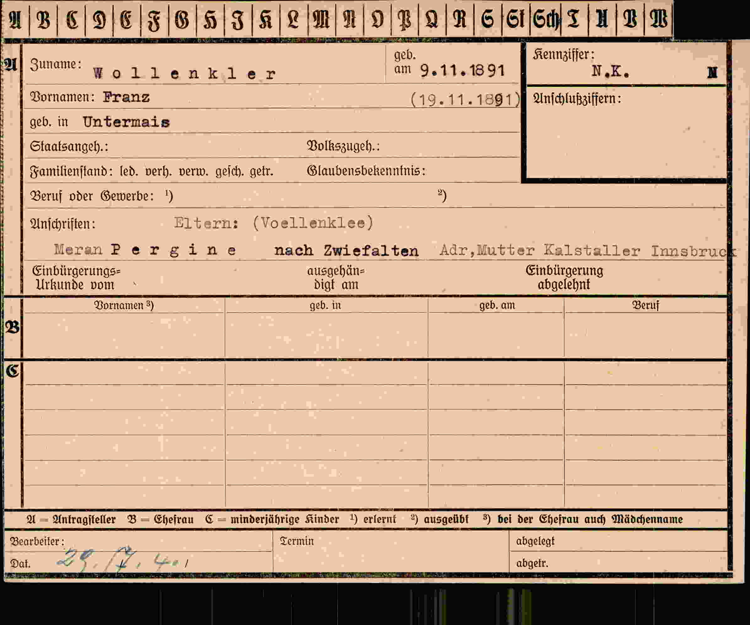Select the alphabet index tab 'T'
Viewport: 750px width, 625px height.
574,19
